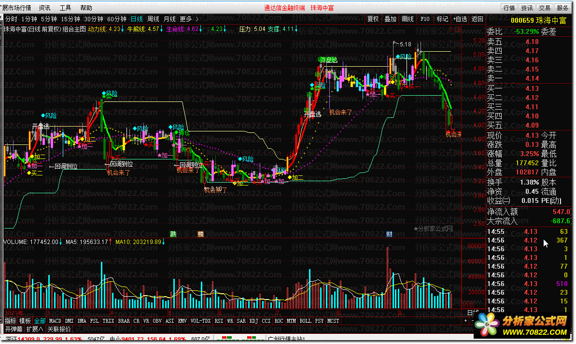This screenshot has height=344, width=576.
Task: Open F10 company info
Action: (425, 19)
